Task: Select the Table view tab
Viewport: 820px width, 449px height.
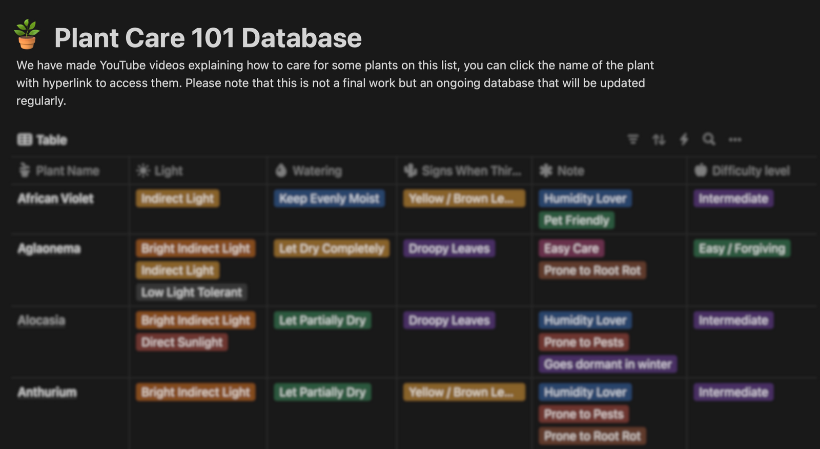Action: click(x=42, y=140)
